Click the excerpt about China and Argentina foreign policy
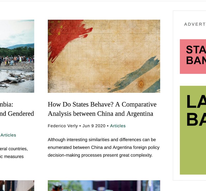The image size is (206, 191). 104,147
